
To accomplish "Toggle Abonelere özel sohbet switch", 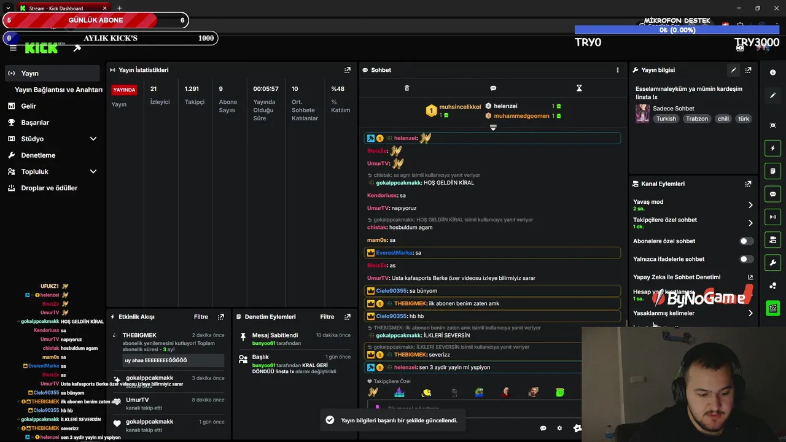I will 746,241.
